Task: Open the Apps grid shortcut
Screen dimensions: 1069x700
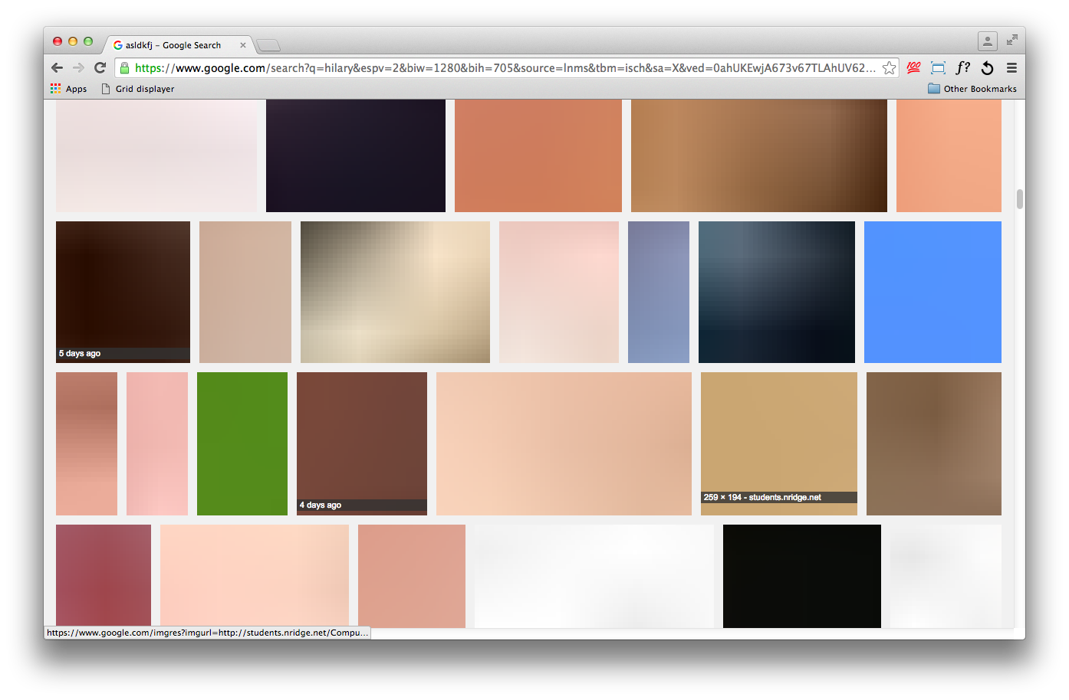Action: tap(69, 89)
